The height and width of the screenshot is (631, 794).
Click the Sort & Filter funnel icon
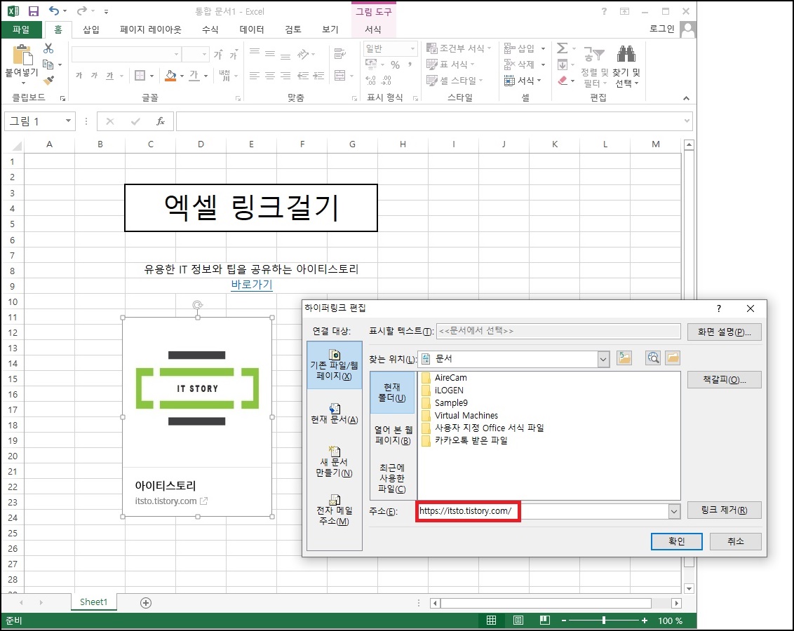coord(594,54)
